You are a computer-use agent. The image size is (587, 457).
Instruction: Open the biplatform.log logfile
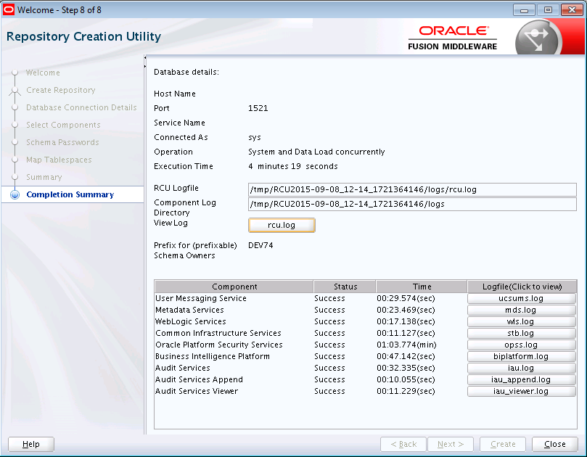[x=521, y=356]
